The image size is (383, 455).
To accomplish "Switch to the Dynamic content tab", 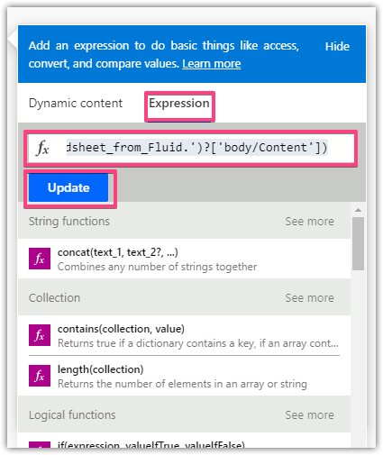I will pyautogui.click(x=76, y=103).
